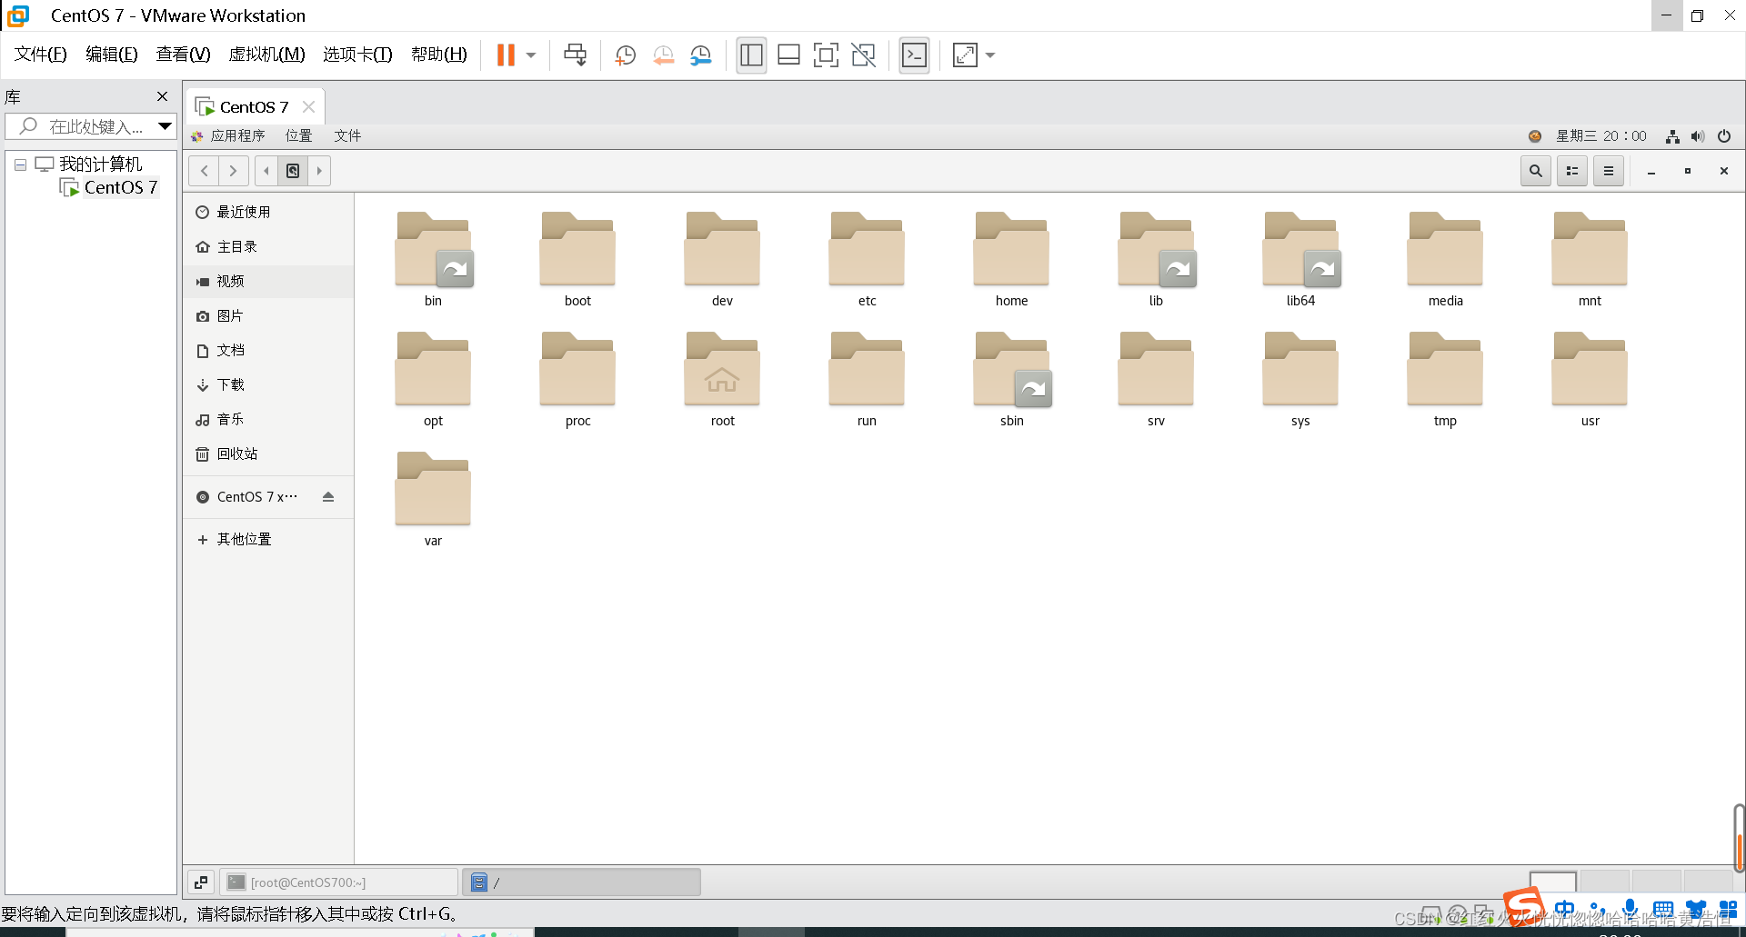Pause the virtual machine
1746x937 pixels.
tap(506, 55)
